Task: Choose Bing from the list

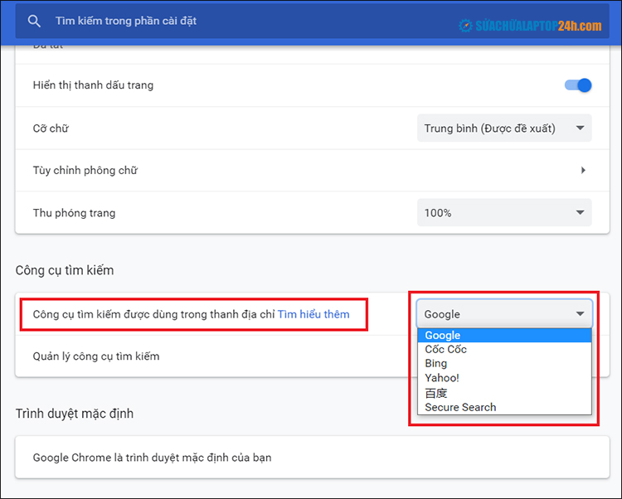Action: pos(504,363)
